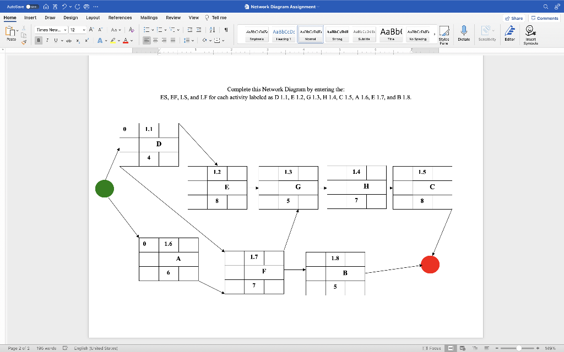The image size is (564, 352).
Task: Switch to the Mailings tab
Action: pos(149,17)
